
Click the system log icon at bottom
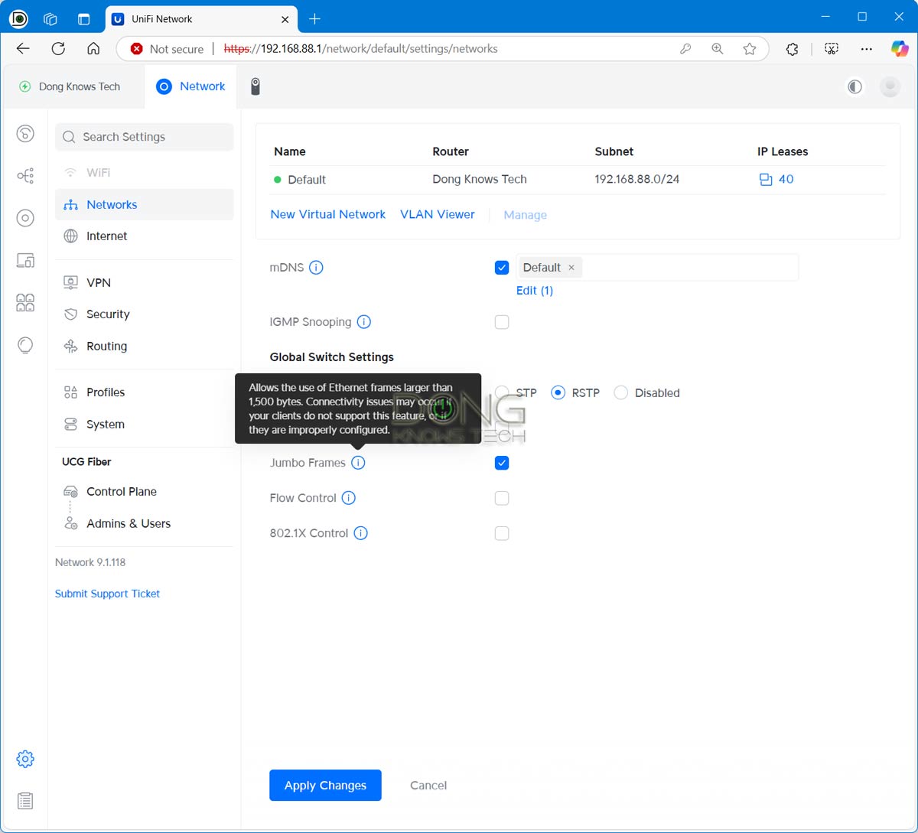25,801
